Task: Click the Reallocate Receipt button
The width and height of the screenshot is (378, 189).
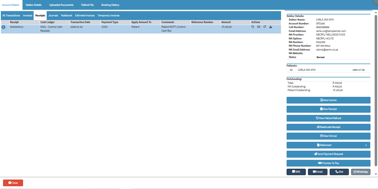Action: click(x=328, y=127)
